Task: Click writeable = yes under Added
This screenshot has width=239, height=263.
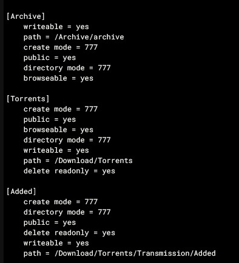Action: click(56, 243)
